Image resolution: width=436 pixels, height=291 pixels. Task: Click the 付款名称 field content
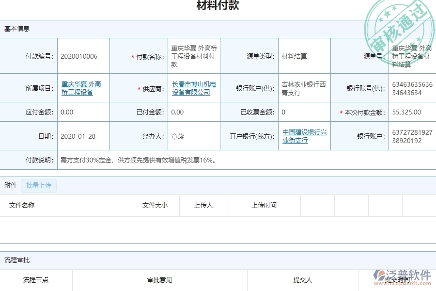(x=191, y=55)
